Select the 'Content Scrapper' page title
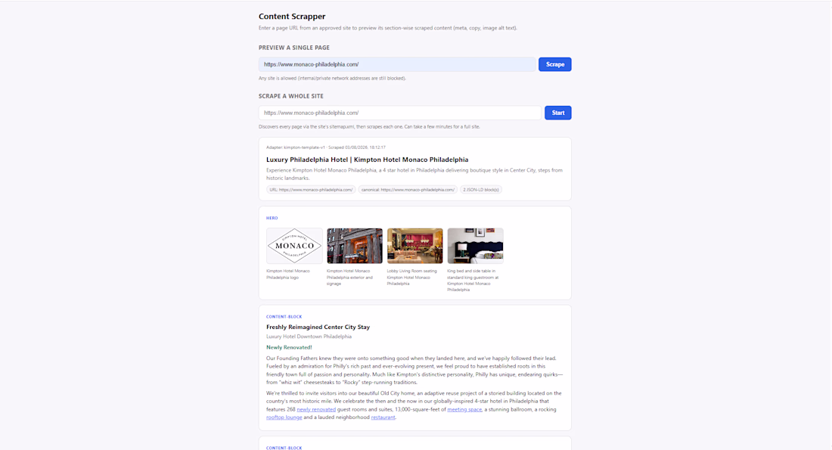Viewport: 832px width, 450px height. click(x=292, y=17)
